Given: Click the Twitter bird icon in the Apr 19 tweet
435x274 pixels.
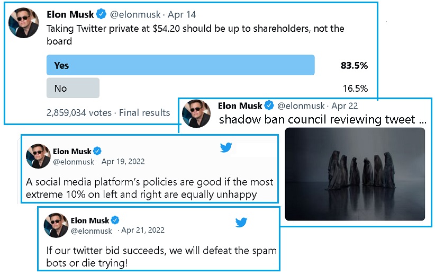Looking at the screenshot, I should [226, 147].
